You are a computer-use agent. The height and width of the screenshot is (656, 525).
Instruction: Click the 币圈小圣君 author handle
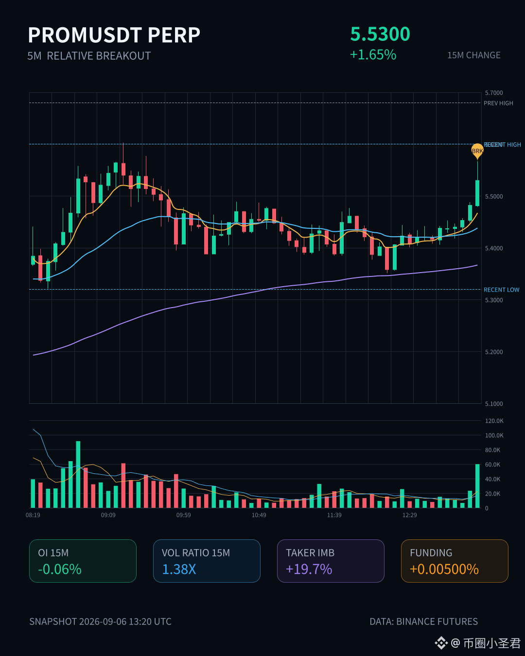[492, 643]
